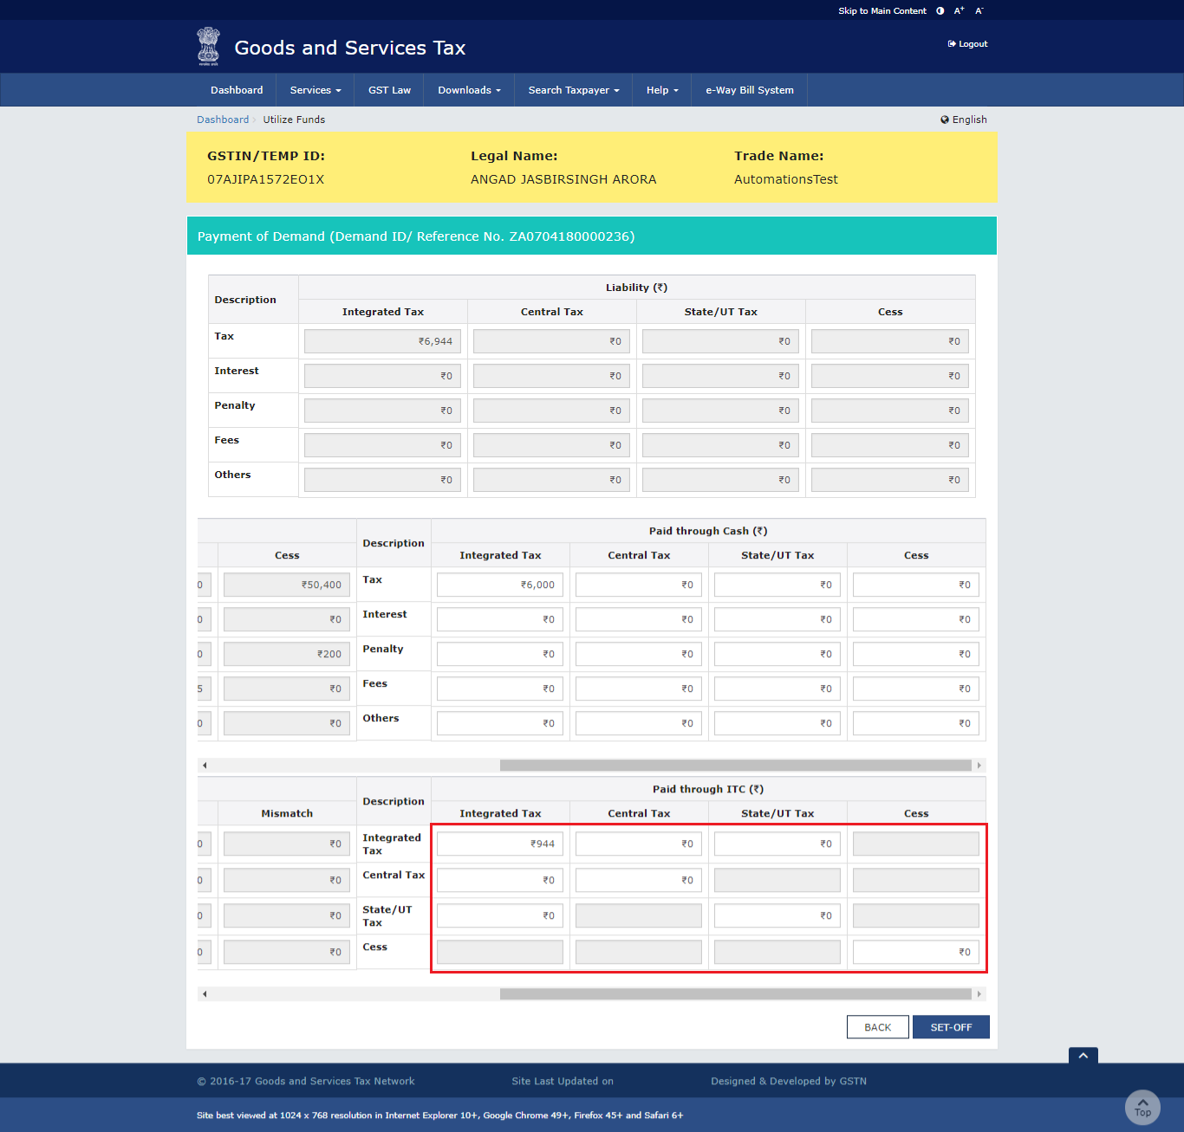The image size is (1184, 1132).
Task: Open the Services dropdown menu
Action: coord(316,90)
